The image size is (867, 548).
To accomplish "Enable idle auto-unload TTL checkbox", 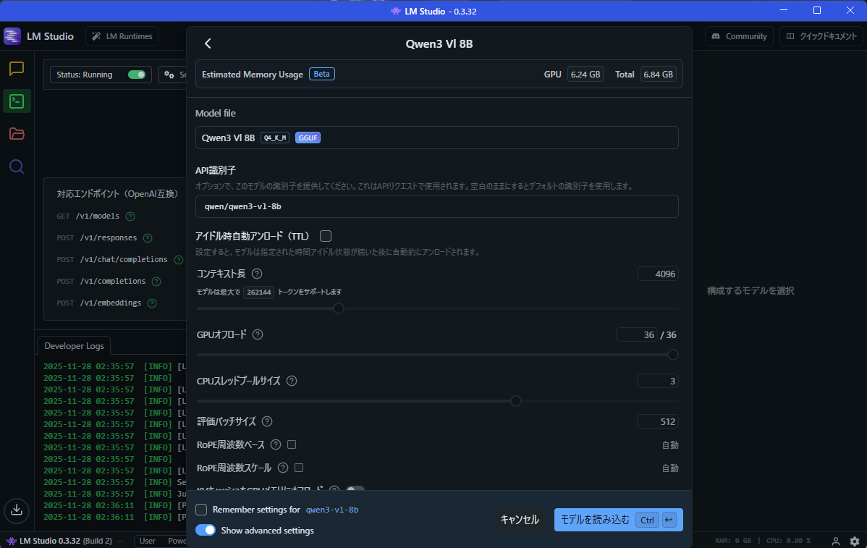I will 326,236.
